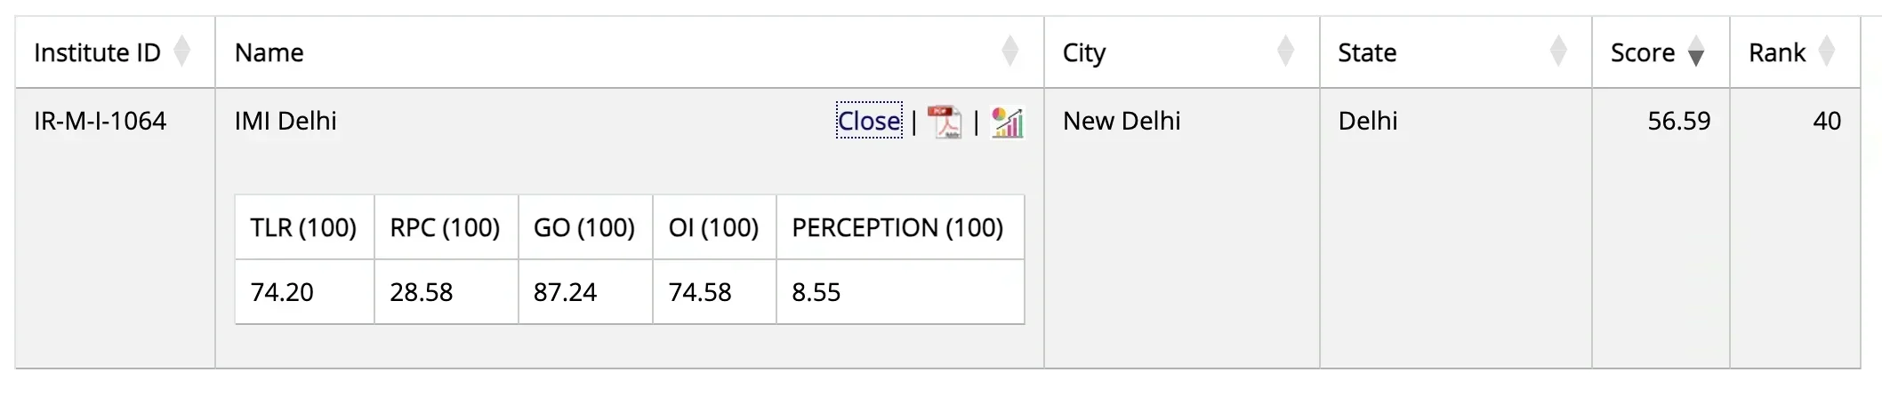The width and height of the screenshot is (1882, 396).
Task: Sort table by Institute ID arrows
Action: pyautogui.click(x=181, y=51)
